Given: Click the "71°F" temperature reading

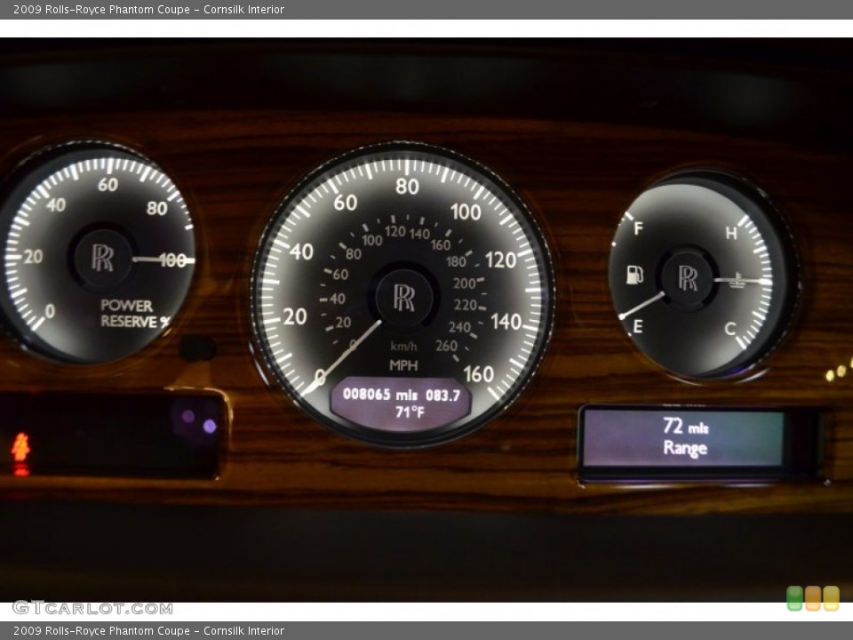Looking at the screenshot, I should pos(410,412).
